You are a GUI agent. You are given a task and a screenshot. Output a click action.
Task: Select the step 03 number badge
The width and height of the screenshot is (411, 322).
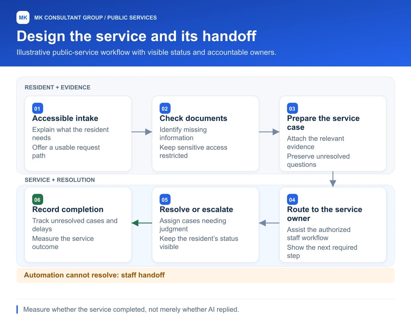[292, 109]
